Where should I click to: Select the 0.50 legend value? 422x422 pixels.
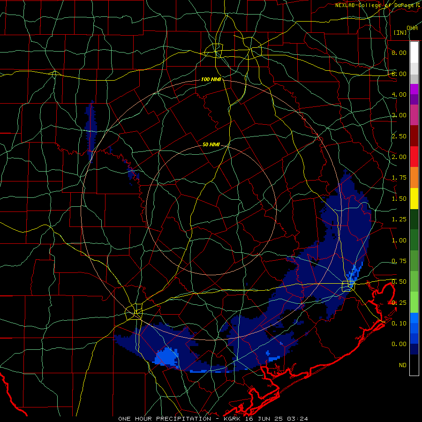pos(399,282)
